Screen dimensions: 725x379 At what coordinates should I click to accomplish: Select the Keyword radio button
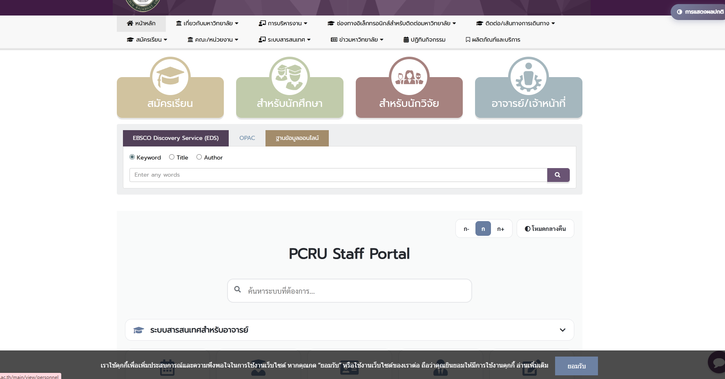[x=132, y=157]
